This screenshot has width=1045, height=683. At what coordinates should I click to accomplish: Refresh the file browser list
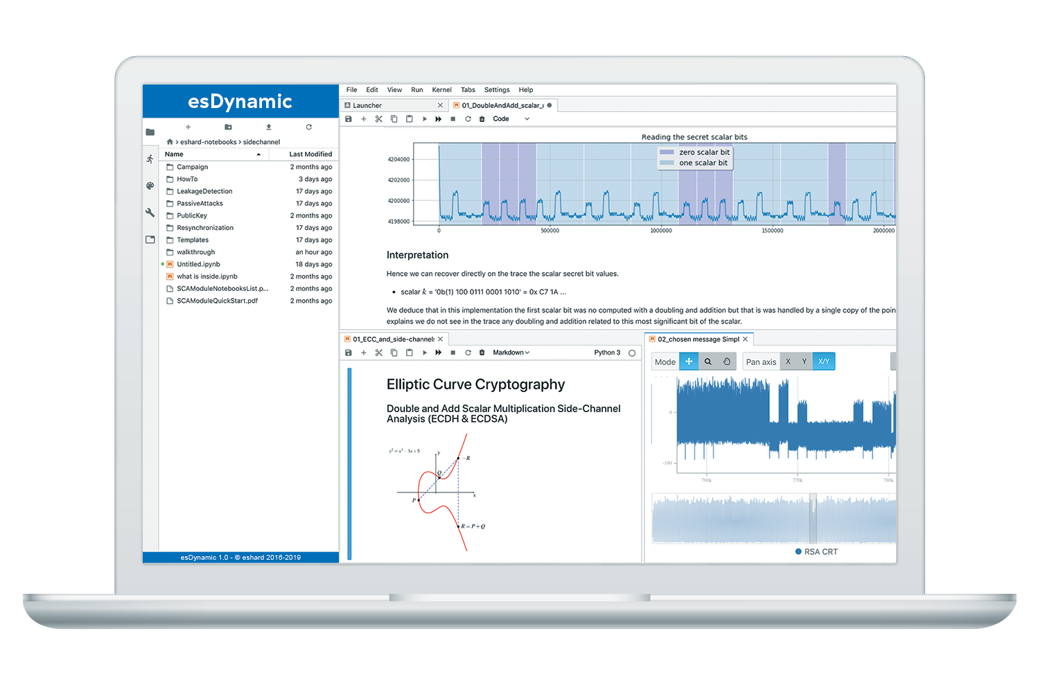click(309, 127)
